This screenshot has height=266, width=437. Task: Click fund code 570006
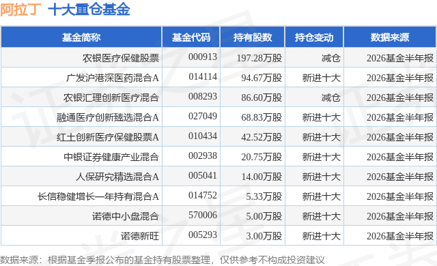[x=203, y=215]
